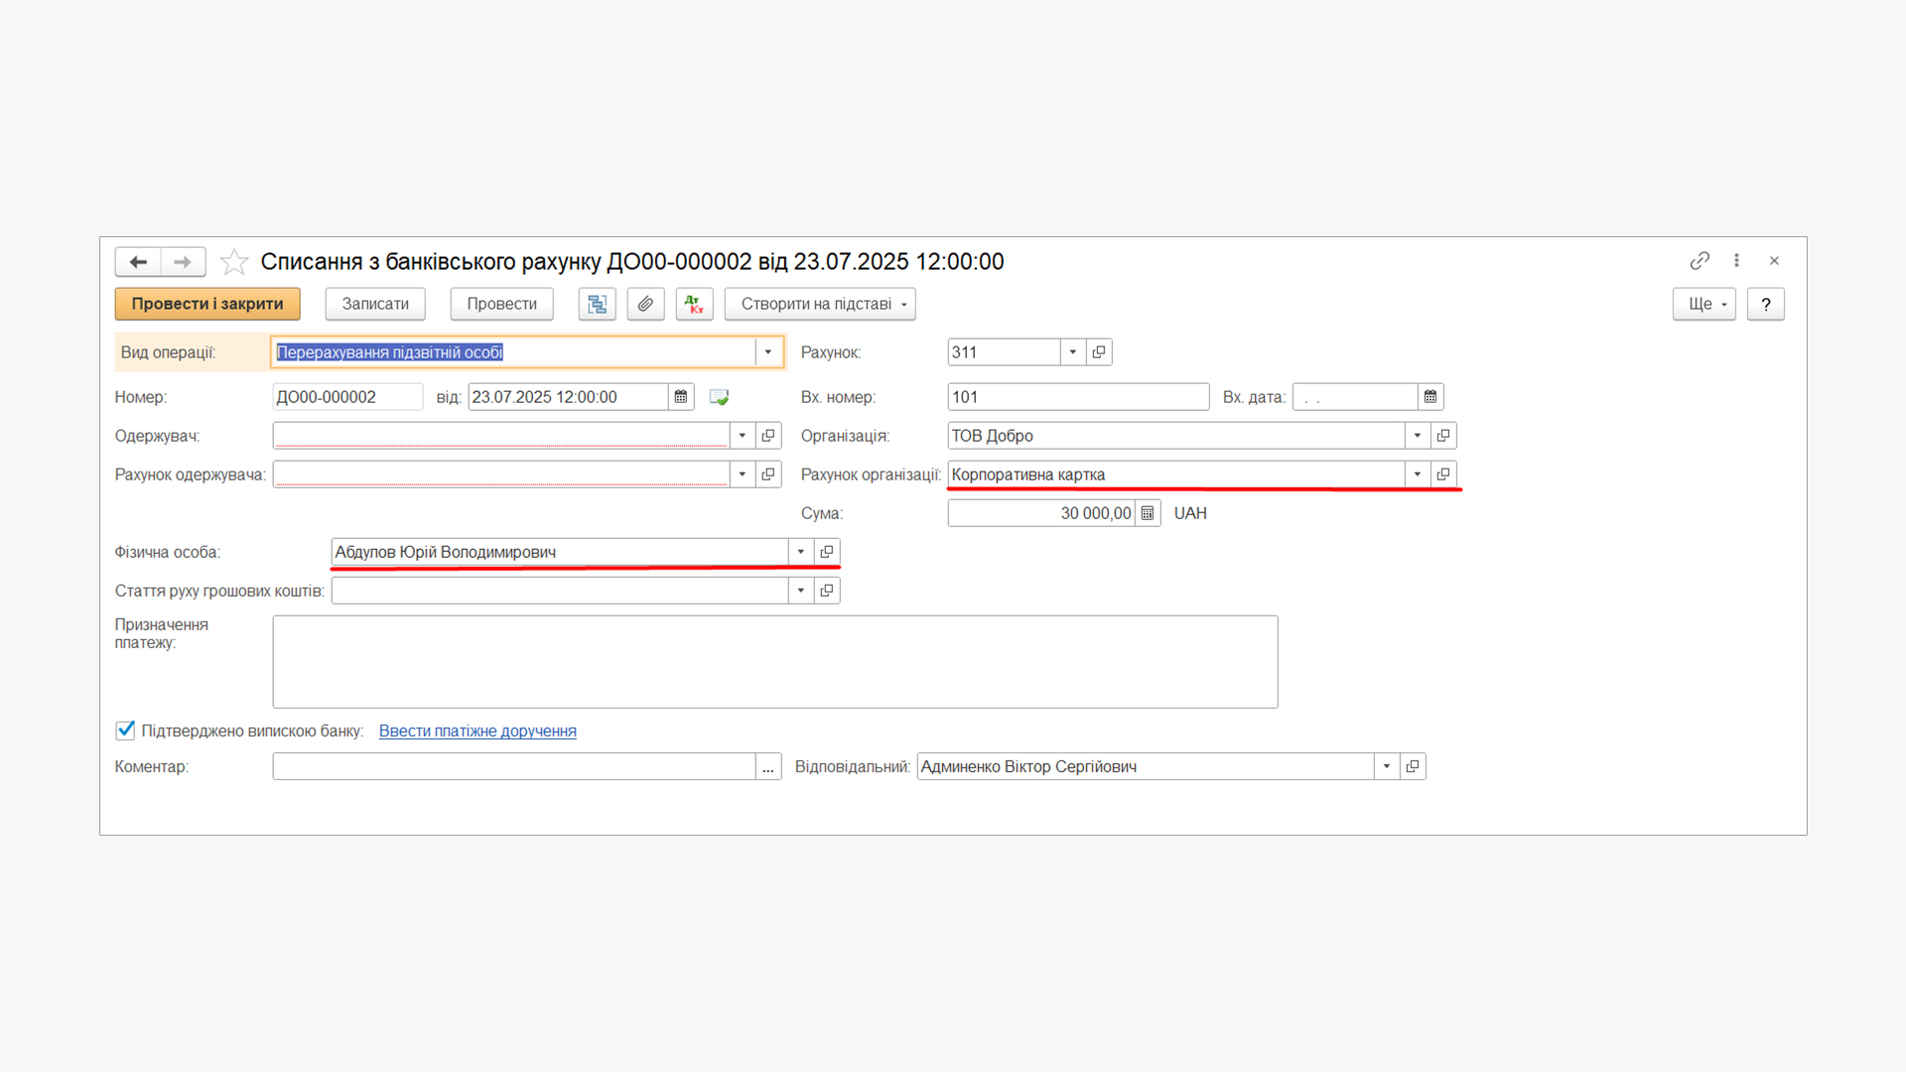Open the Ще menu

[1703, 304]
